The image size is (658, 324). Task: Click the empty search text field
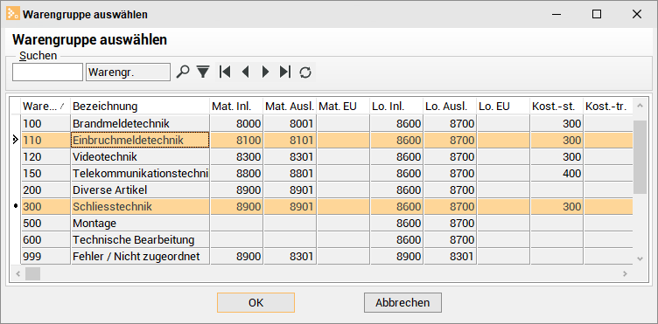coord(48,72)
